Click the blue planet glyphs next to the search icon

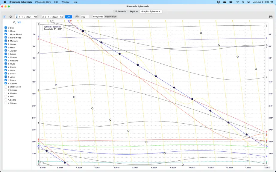pos(19,22)
